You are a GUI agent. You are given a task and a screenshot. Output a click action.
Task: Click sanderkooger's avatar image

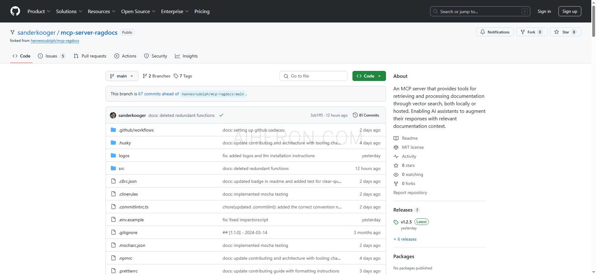(x=113, y=115)
